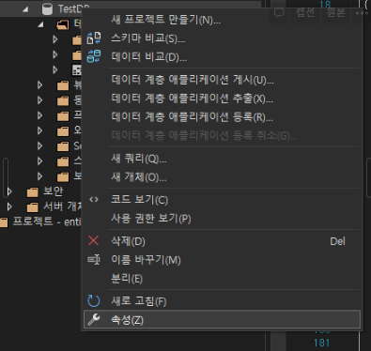Viewport: 371px width, 351px height.
Task: Click the speech bubble comment icon
Action: (279, 13)
